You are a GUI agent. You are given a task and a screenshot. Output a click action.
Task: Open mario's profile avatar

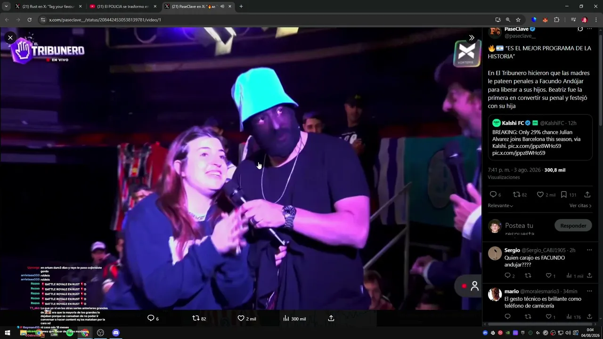coord(495,294)
